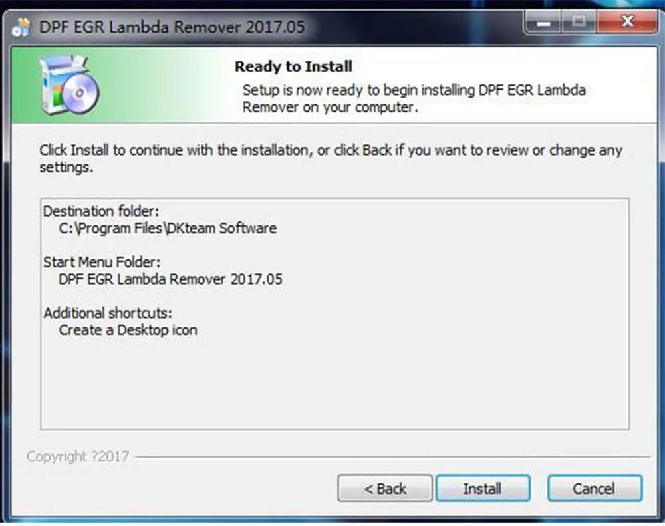
Task: Click the Copyright ?2017 text
Action: tap(78, 456)
